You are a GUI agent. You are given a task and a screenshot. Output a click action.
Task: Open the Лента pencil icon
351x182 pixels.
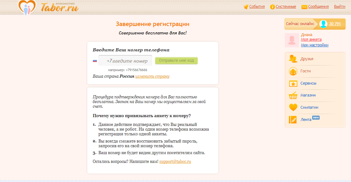[292, 119]
